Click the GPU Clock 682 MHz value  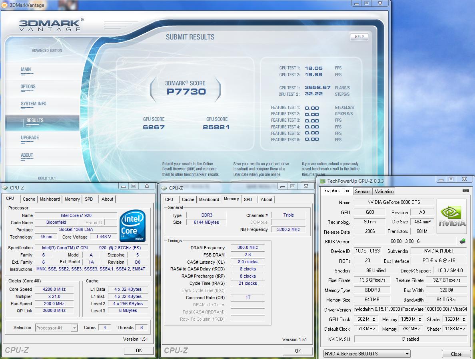coord(366,319)
